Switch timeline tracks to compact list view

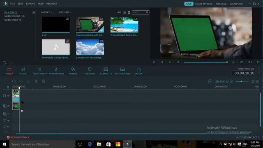click(x=253, y=81)
